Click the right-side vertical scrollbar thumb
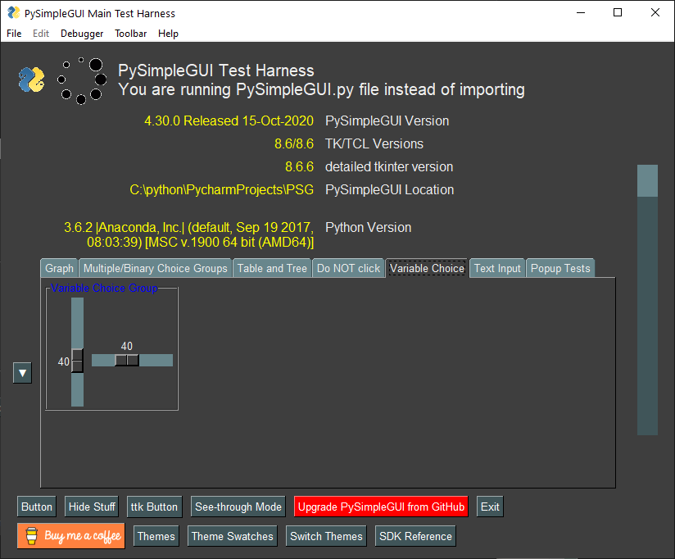This screenshot has width=675, height=559. pos(647,180)
